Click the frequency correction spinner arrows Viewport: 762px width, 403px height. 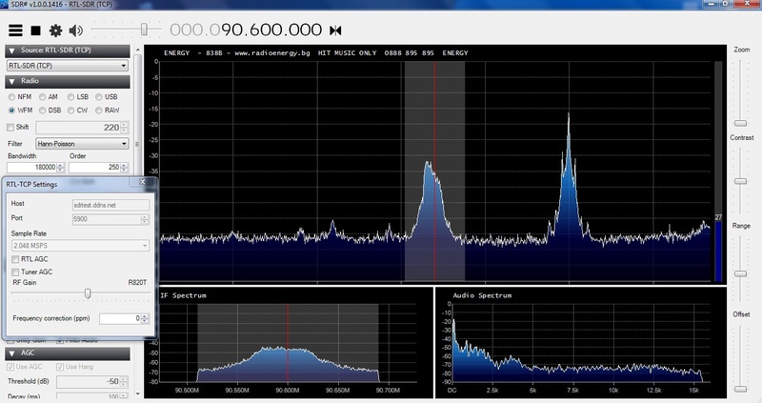click(145, 318)
